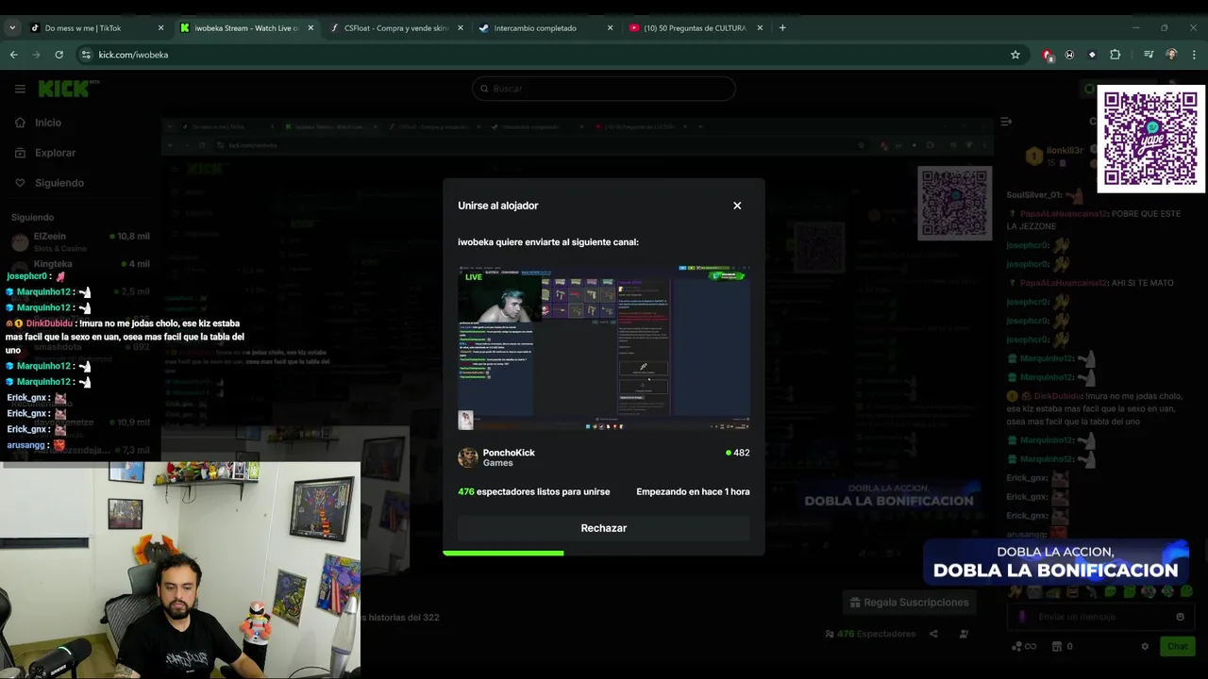Select the 482 viewer count
This screenshot has height=679, width=1208.
(738, 453)
